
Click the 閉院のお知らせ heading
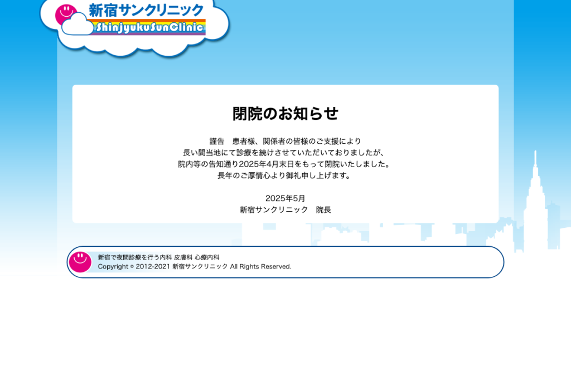pos(285,114)
